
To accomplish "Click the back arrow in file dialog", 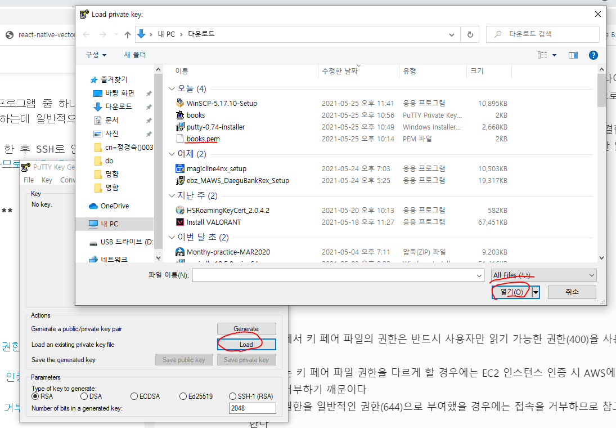I will tap(87, 34).
